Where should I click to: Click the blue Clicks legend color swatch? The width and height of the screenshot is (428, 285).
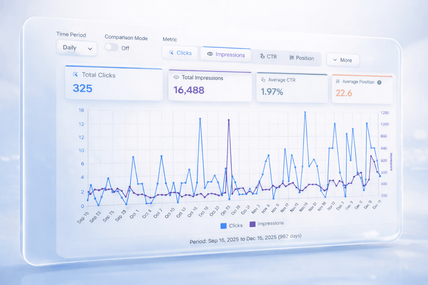tap(223, 225)
